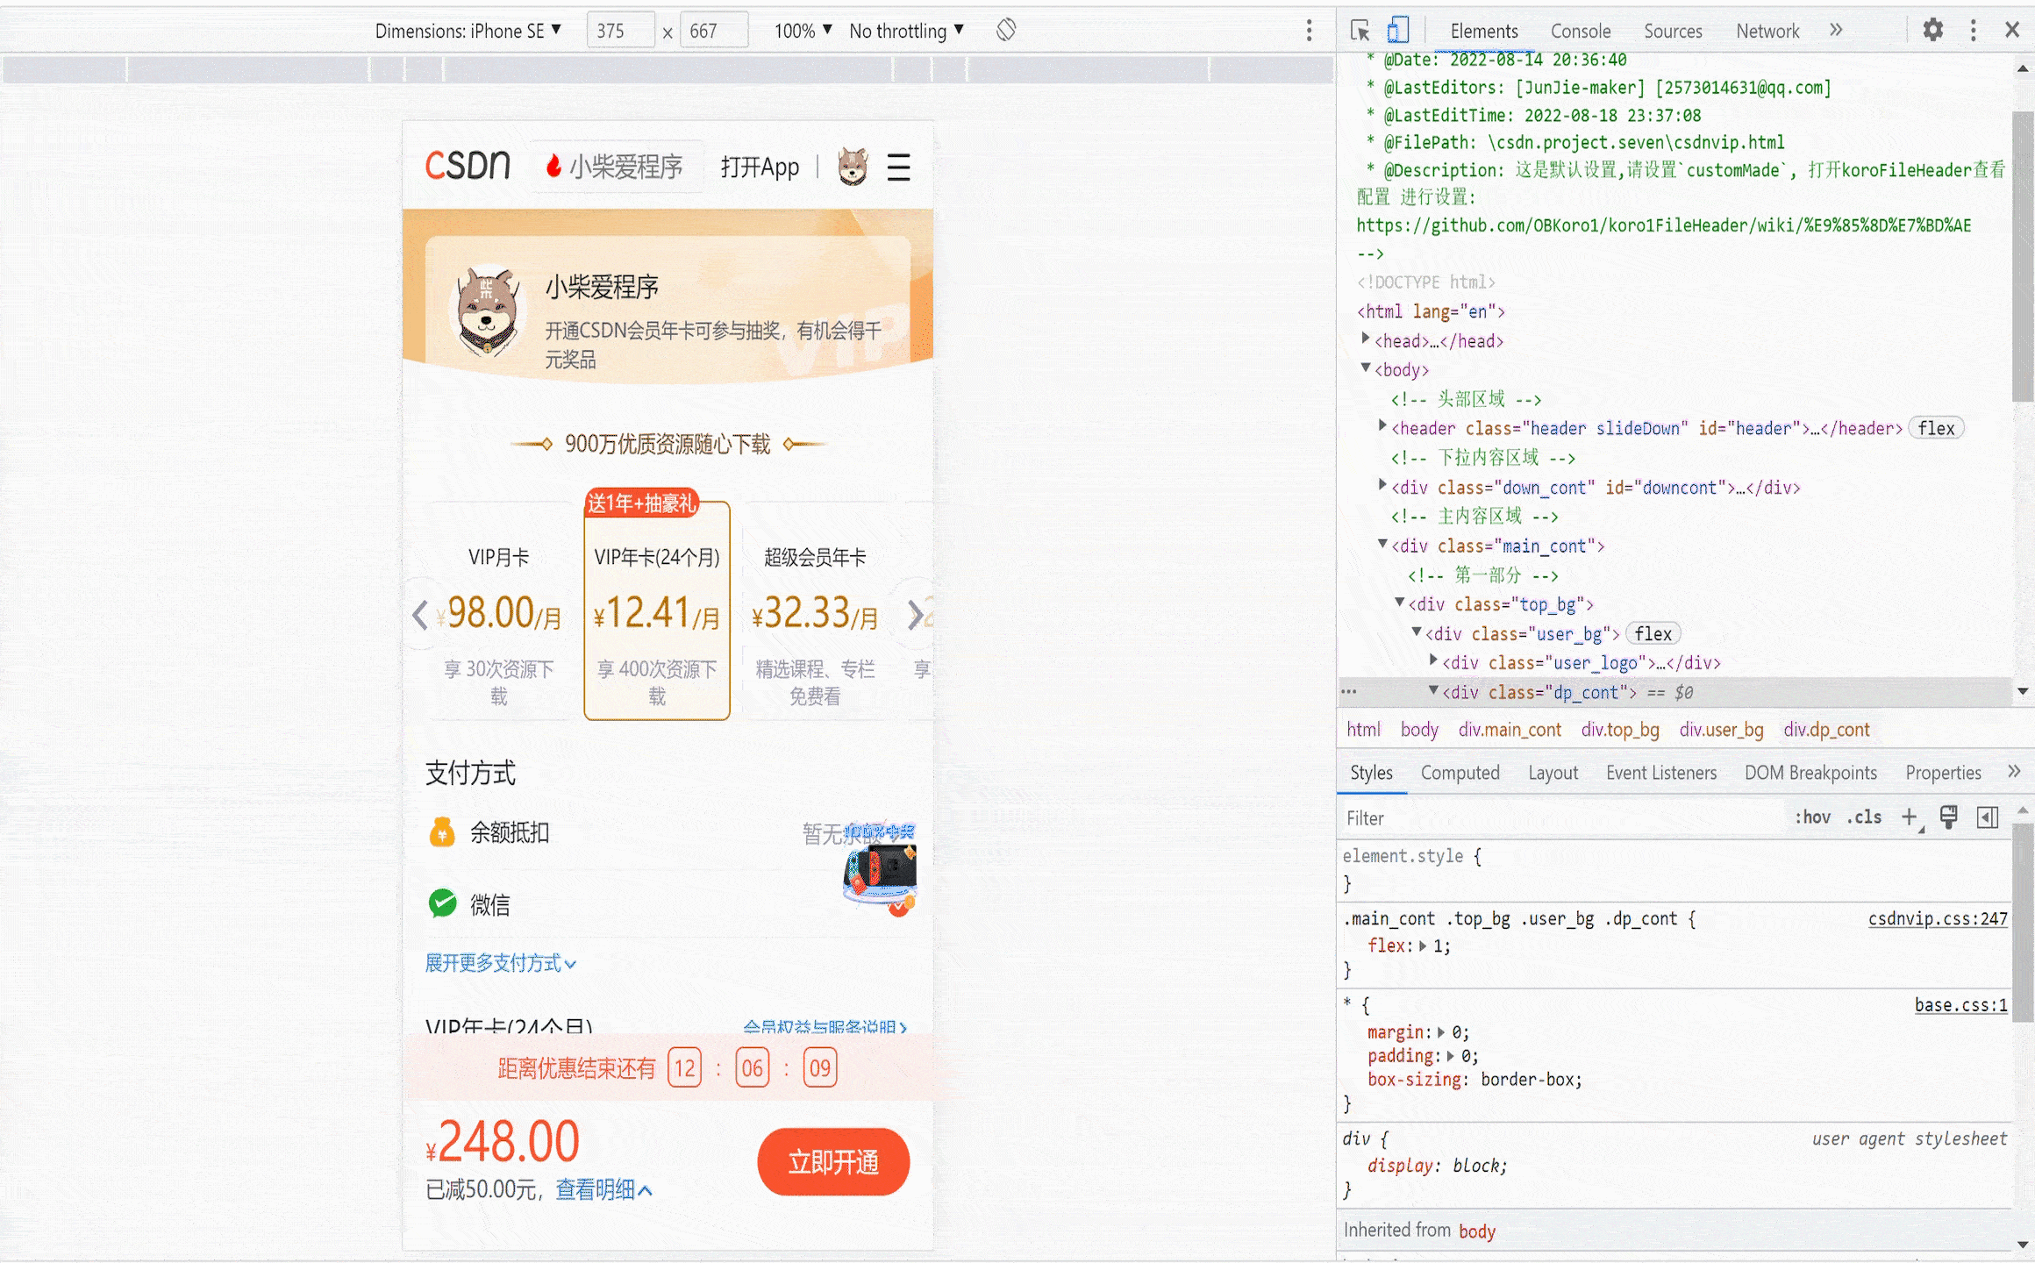
Task: Switch to the Sources tab
Action: tap(1673, 31)
